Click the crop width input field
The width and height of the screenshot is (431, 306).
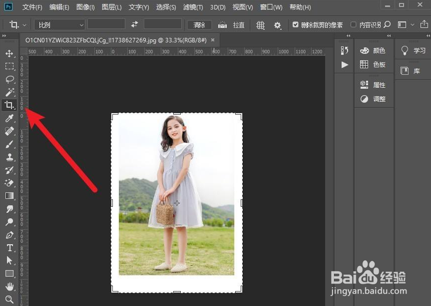tap(106, 24)
